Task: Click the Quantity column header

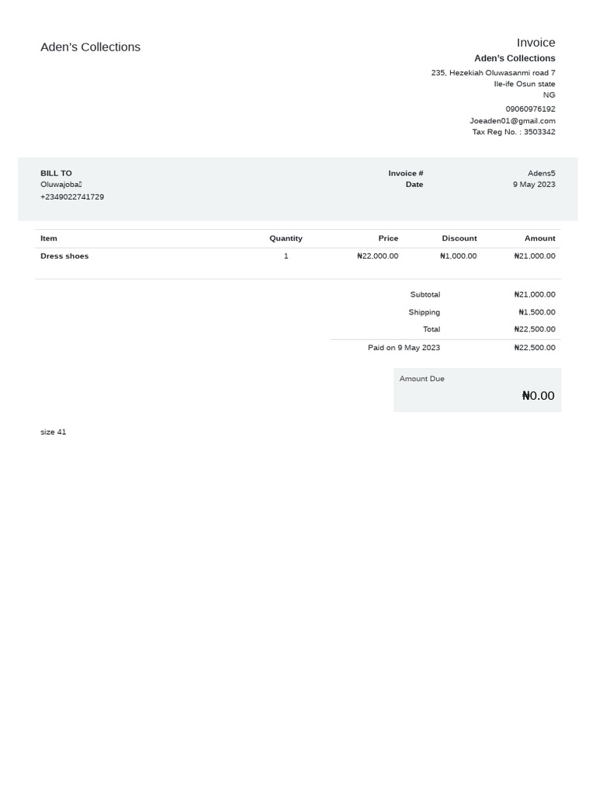Action: tap(286, 238)
